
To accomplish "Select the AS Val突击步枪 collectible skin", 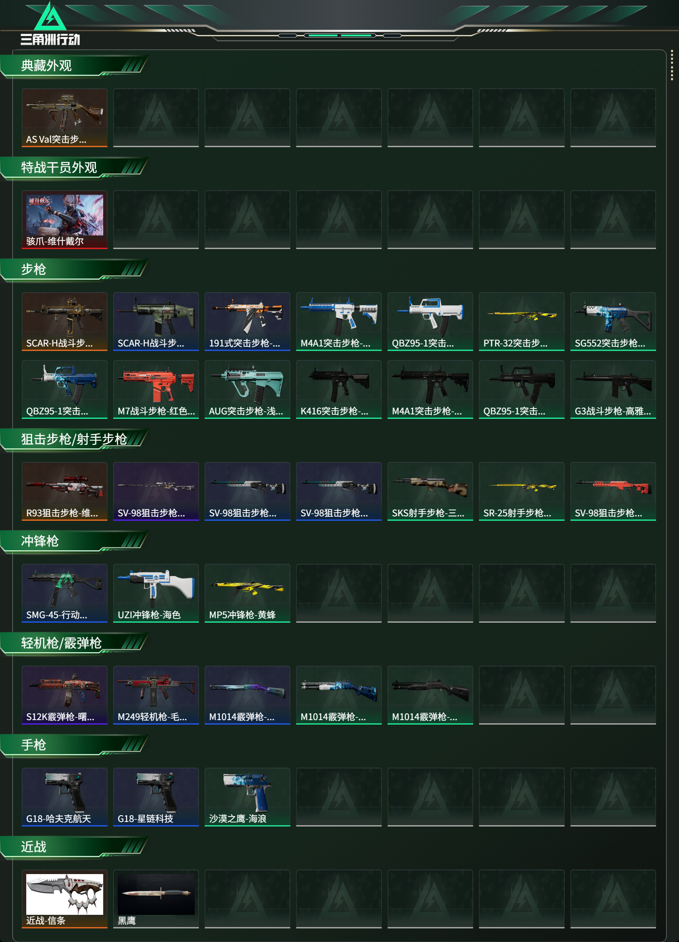I will (x=65, y=118).
